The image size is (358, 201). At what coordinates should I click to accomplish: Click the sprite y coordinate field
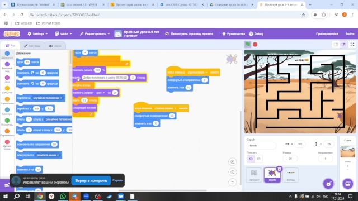(329, 144)
